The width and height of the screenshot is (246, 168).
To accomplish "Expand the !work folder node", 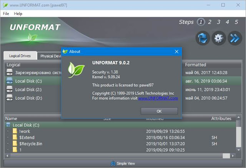I will pos(8,131).
